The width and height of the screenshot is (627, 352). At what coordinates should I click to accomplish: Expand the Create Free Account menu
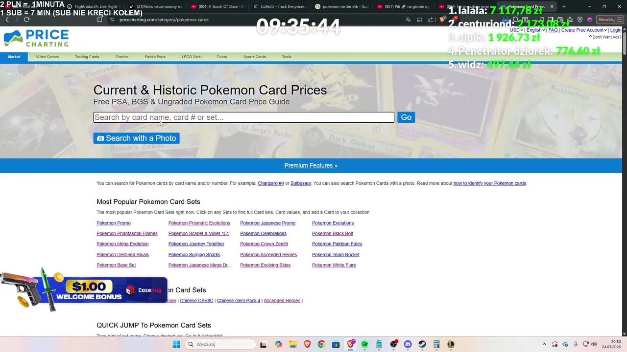tap(584, 30)
